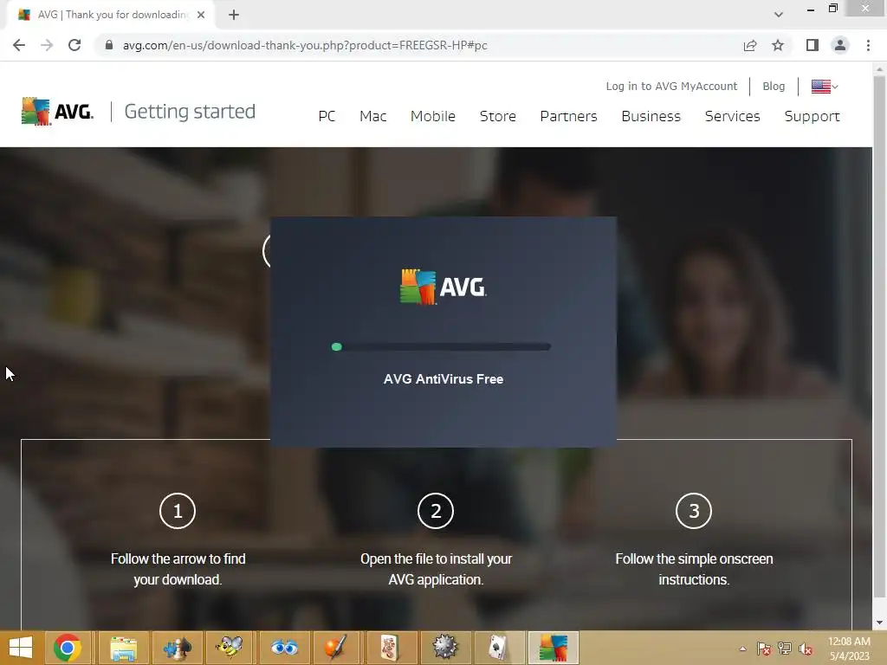Click the AVG AntiVirus Free label
887x665 pixels.
[443, 379]
